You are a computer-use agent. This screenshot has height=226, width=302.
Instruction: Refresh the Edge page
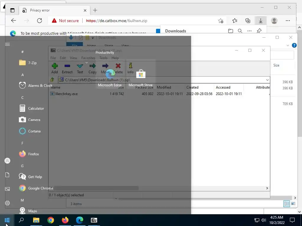point(40,21)
